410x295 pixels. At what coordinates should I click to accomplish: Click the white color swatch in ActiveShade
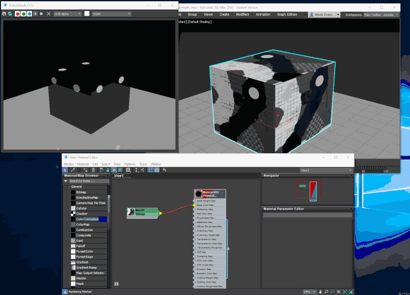87,14
